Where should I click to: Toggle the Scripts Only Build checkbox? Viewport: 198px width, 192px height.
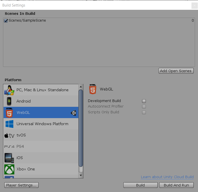(x=144, y=112)
